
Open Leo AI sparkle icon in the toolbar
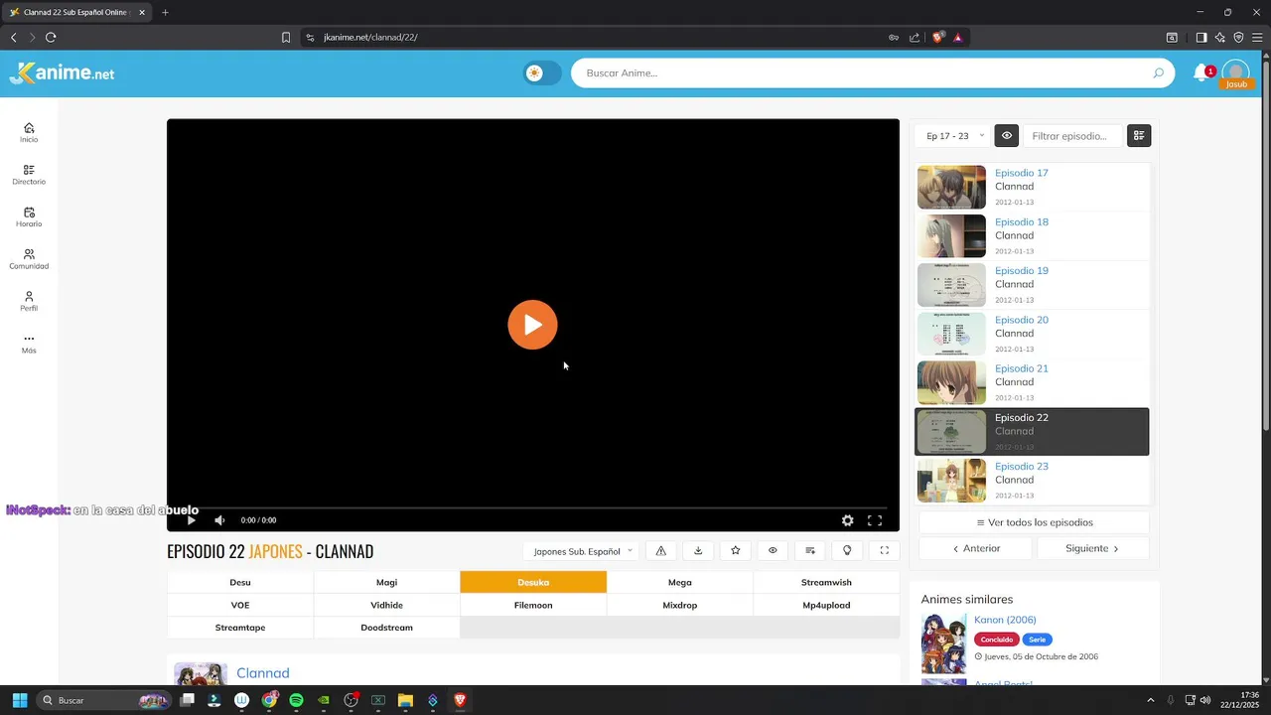1219,38
